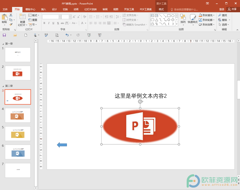The height and width of the screenshot is (190, 240).
Task: Select the right arrow shape in gallery
Action: [169, 20]
